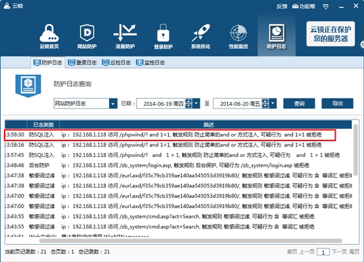Switch to the 巡检日志 tab
This screenshot has width=364, height=262.
click(116, 62)
